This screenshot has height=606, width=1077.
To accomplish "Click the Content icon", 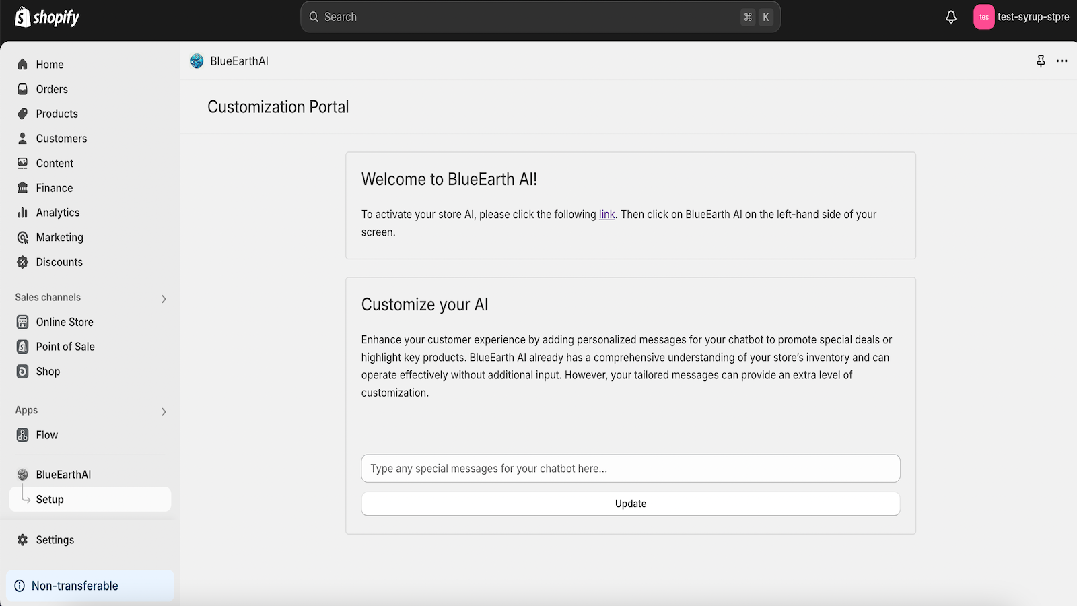I will pyautogui.click(x=22, y=163).
